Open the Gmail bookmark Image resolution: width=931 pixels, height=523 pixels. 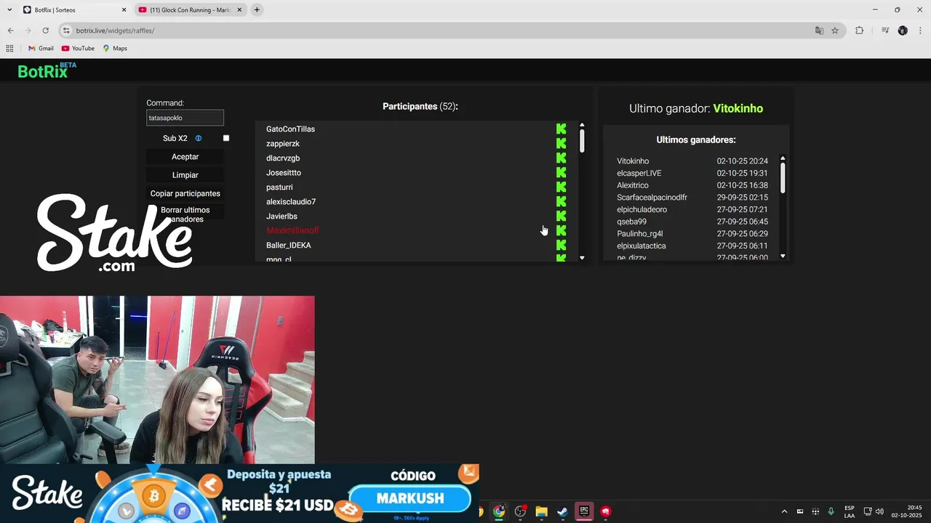(41, 48)
